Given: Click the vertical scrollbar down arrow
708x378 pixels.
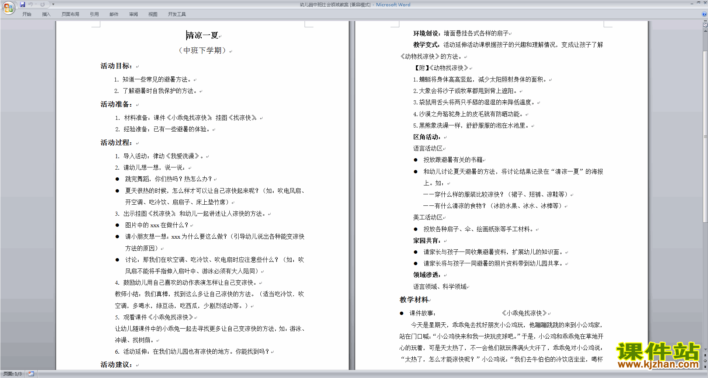Looking at the screenshot, I should click(x=705, y=350).
